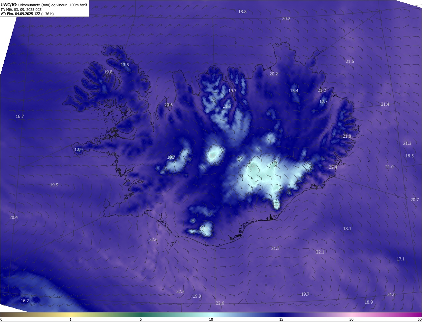Click the 18.8 wind value

click(242, 12)
